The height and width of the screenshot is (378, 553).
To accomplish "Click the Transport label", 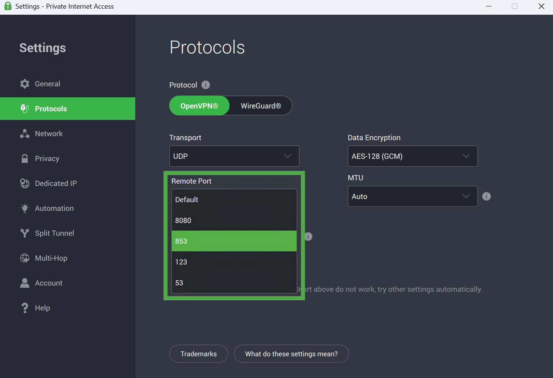I will click(185, 138).
